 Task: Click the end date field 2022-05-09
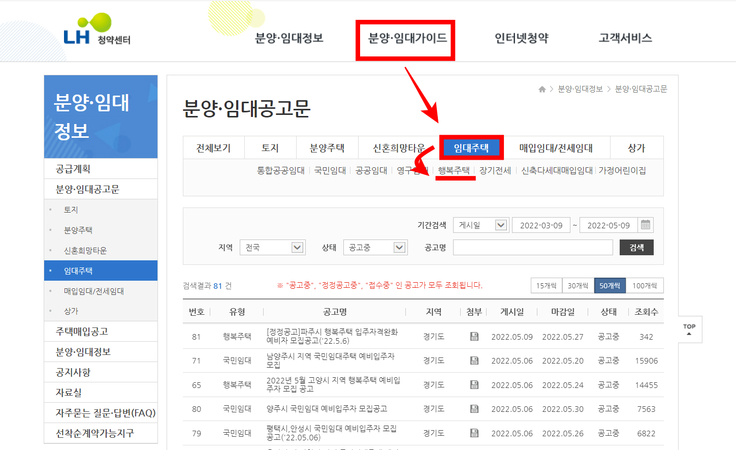tap(609, 225)
